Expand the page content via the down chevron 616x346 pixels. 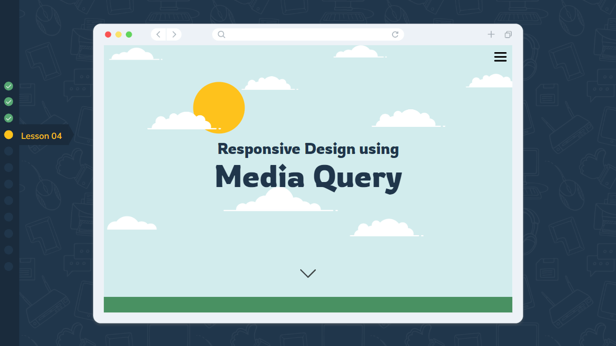point(307,273)
